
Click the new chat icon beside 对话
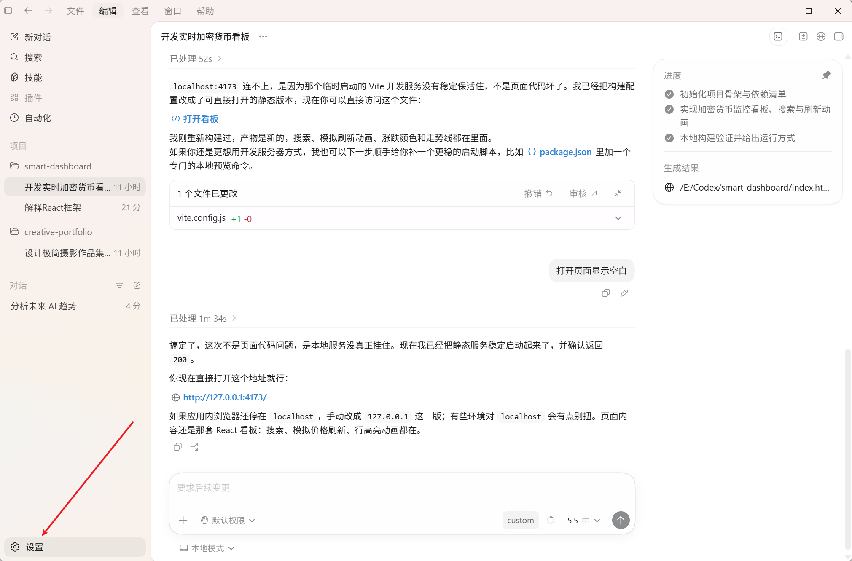[x=137, y=285]
